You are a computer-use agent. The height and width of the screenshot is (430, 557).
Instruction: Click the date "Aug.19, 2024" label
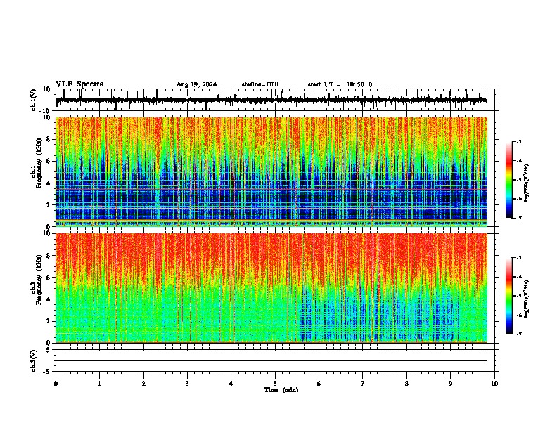[x=196, y=84]
